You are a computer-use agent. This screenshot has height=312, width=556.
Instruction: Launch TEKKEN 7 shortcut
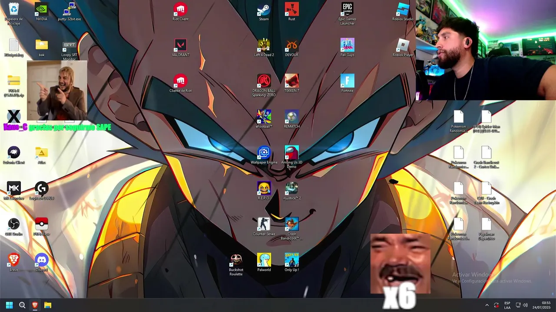click(x=292, y=84)
